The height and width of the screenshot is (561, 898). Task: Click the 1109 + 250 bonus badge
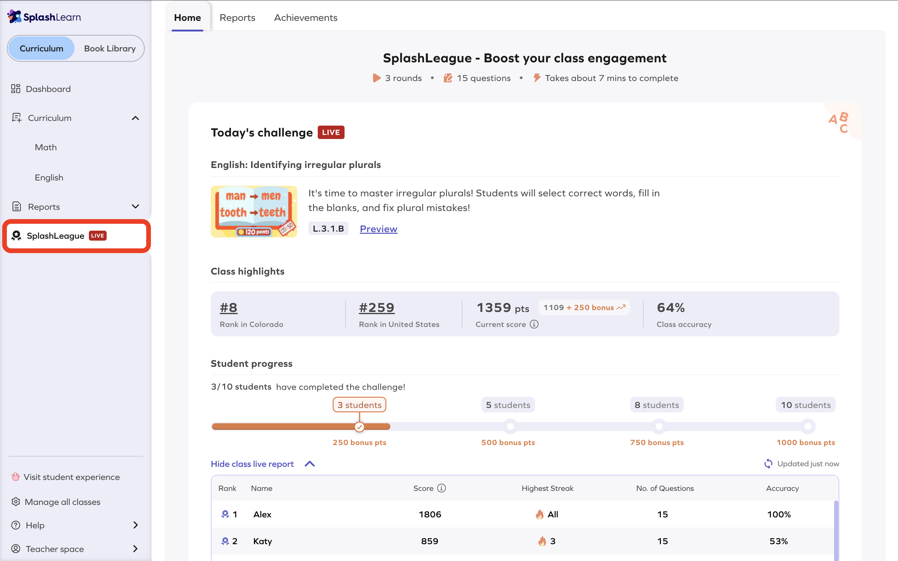click(584, 307)
